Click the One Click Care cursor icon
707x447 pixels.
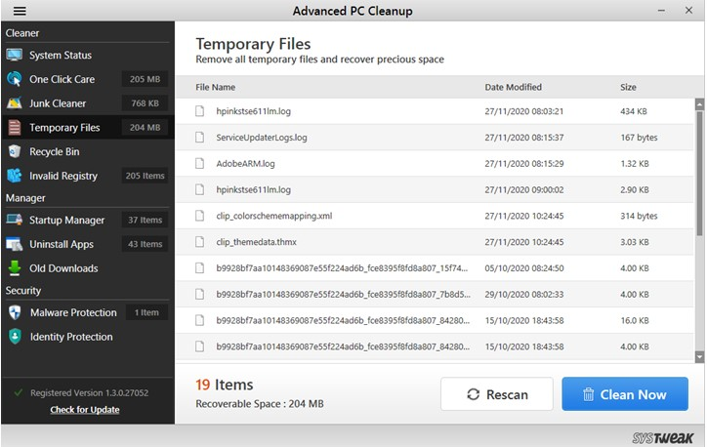15,79
